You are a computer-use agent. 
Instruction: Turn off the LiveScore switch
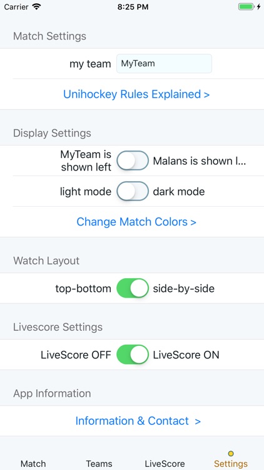133,355
